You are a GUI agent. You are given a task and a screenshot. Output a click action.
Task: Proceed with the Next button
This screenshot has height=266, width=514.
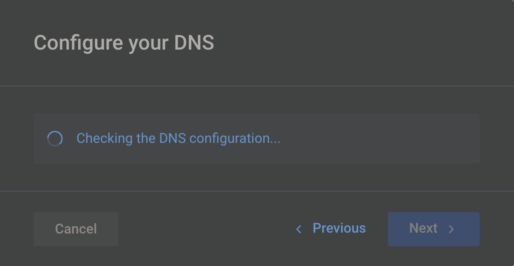[433, 229]
